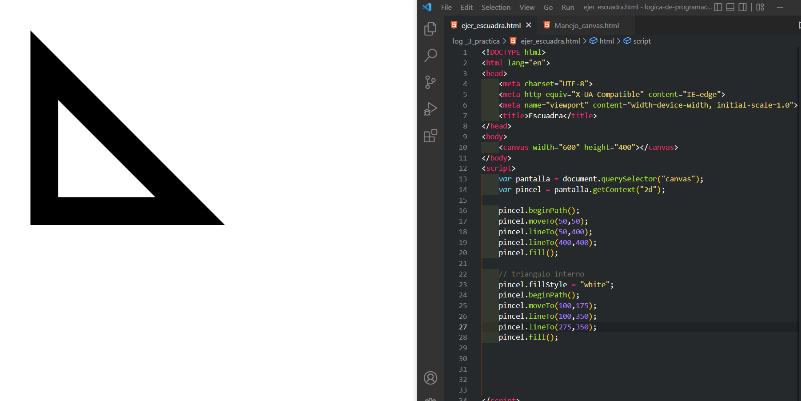Screen dimensions: 801x401
Task: Click ejer_escuadra.html breadcrumb item
Action: tap(550, 41)
